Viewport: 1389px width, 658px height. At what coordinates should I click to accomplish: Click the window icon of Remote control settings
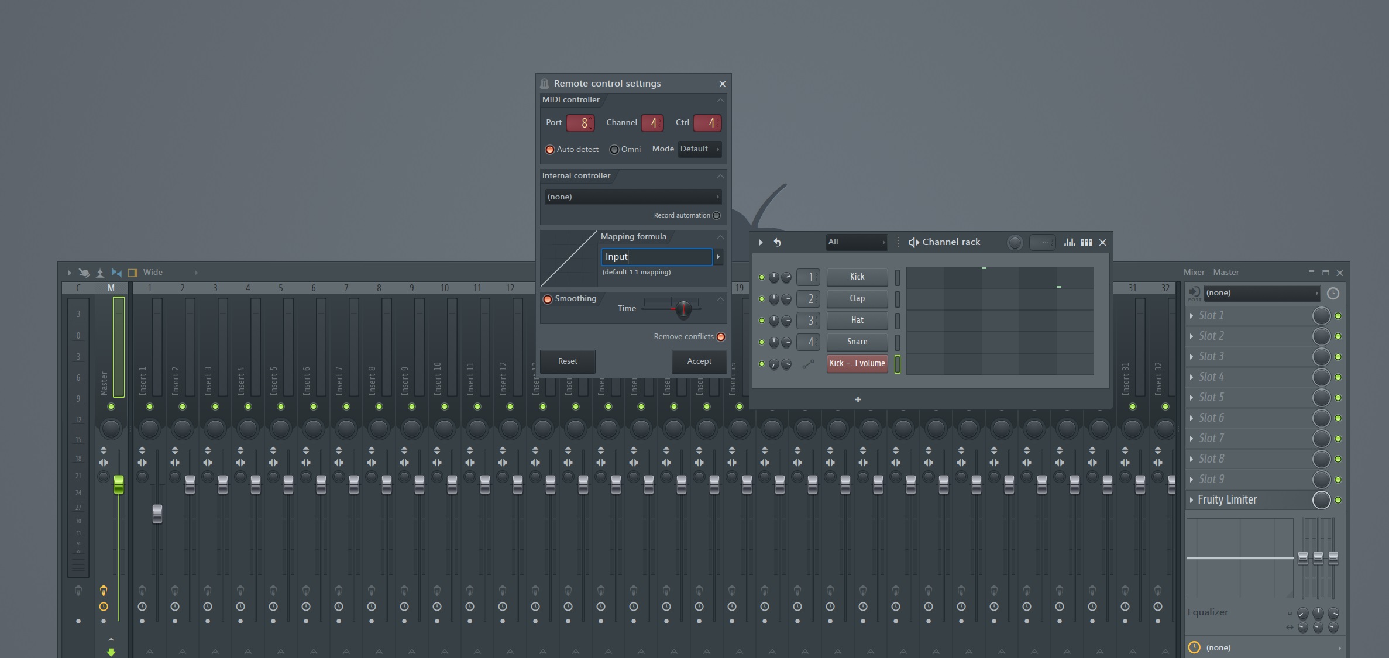(544, 84)
